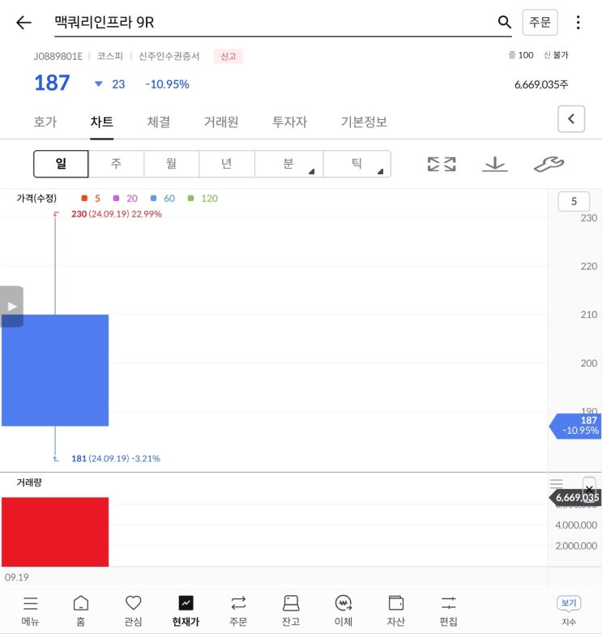Select the 년 yearly chart period
Viewport: 602px width, 634px height.
coord(227,164)
